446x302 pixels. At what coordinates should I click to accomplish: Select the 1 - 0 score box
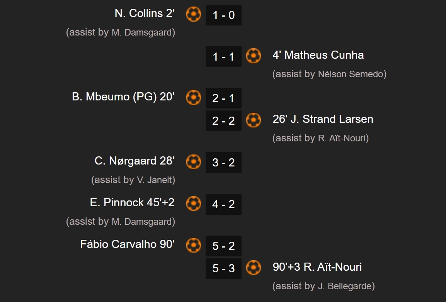coord(223,15)
